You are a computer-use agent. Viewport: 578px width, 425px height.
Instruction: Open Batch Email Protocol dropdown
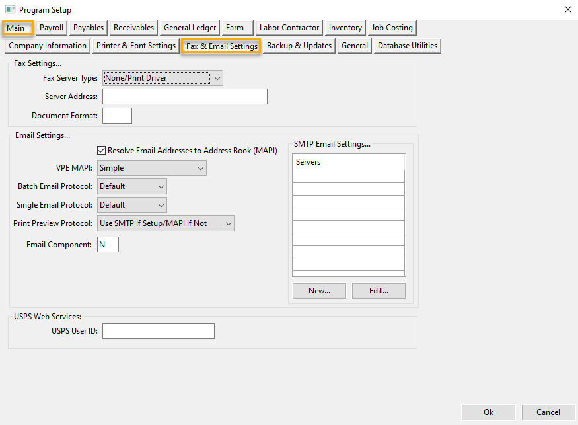[x=132, y=186]
